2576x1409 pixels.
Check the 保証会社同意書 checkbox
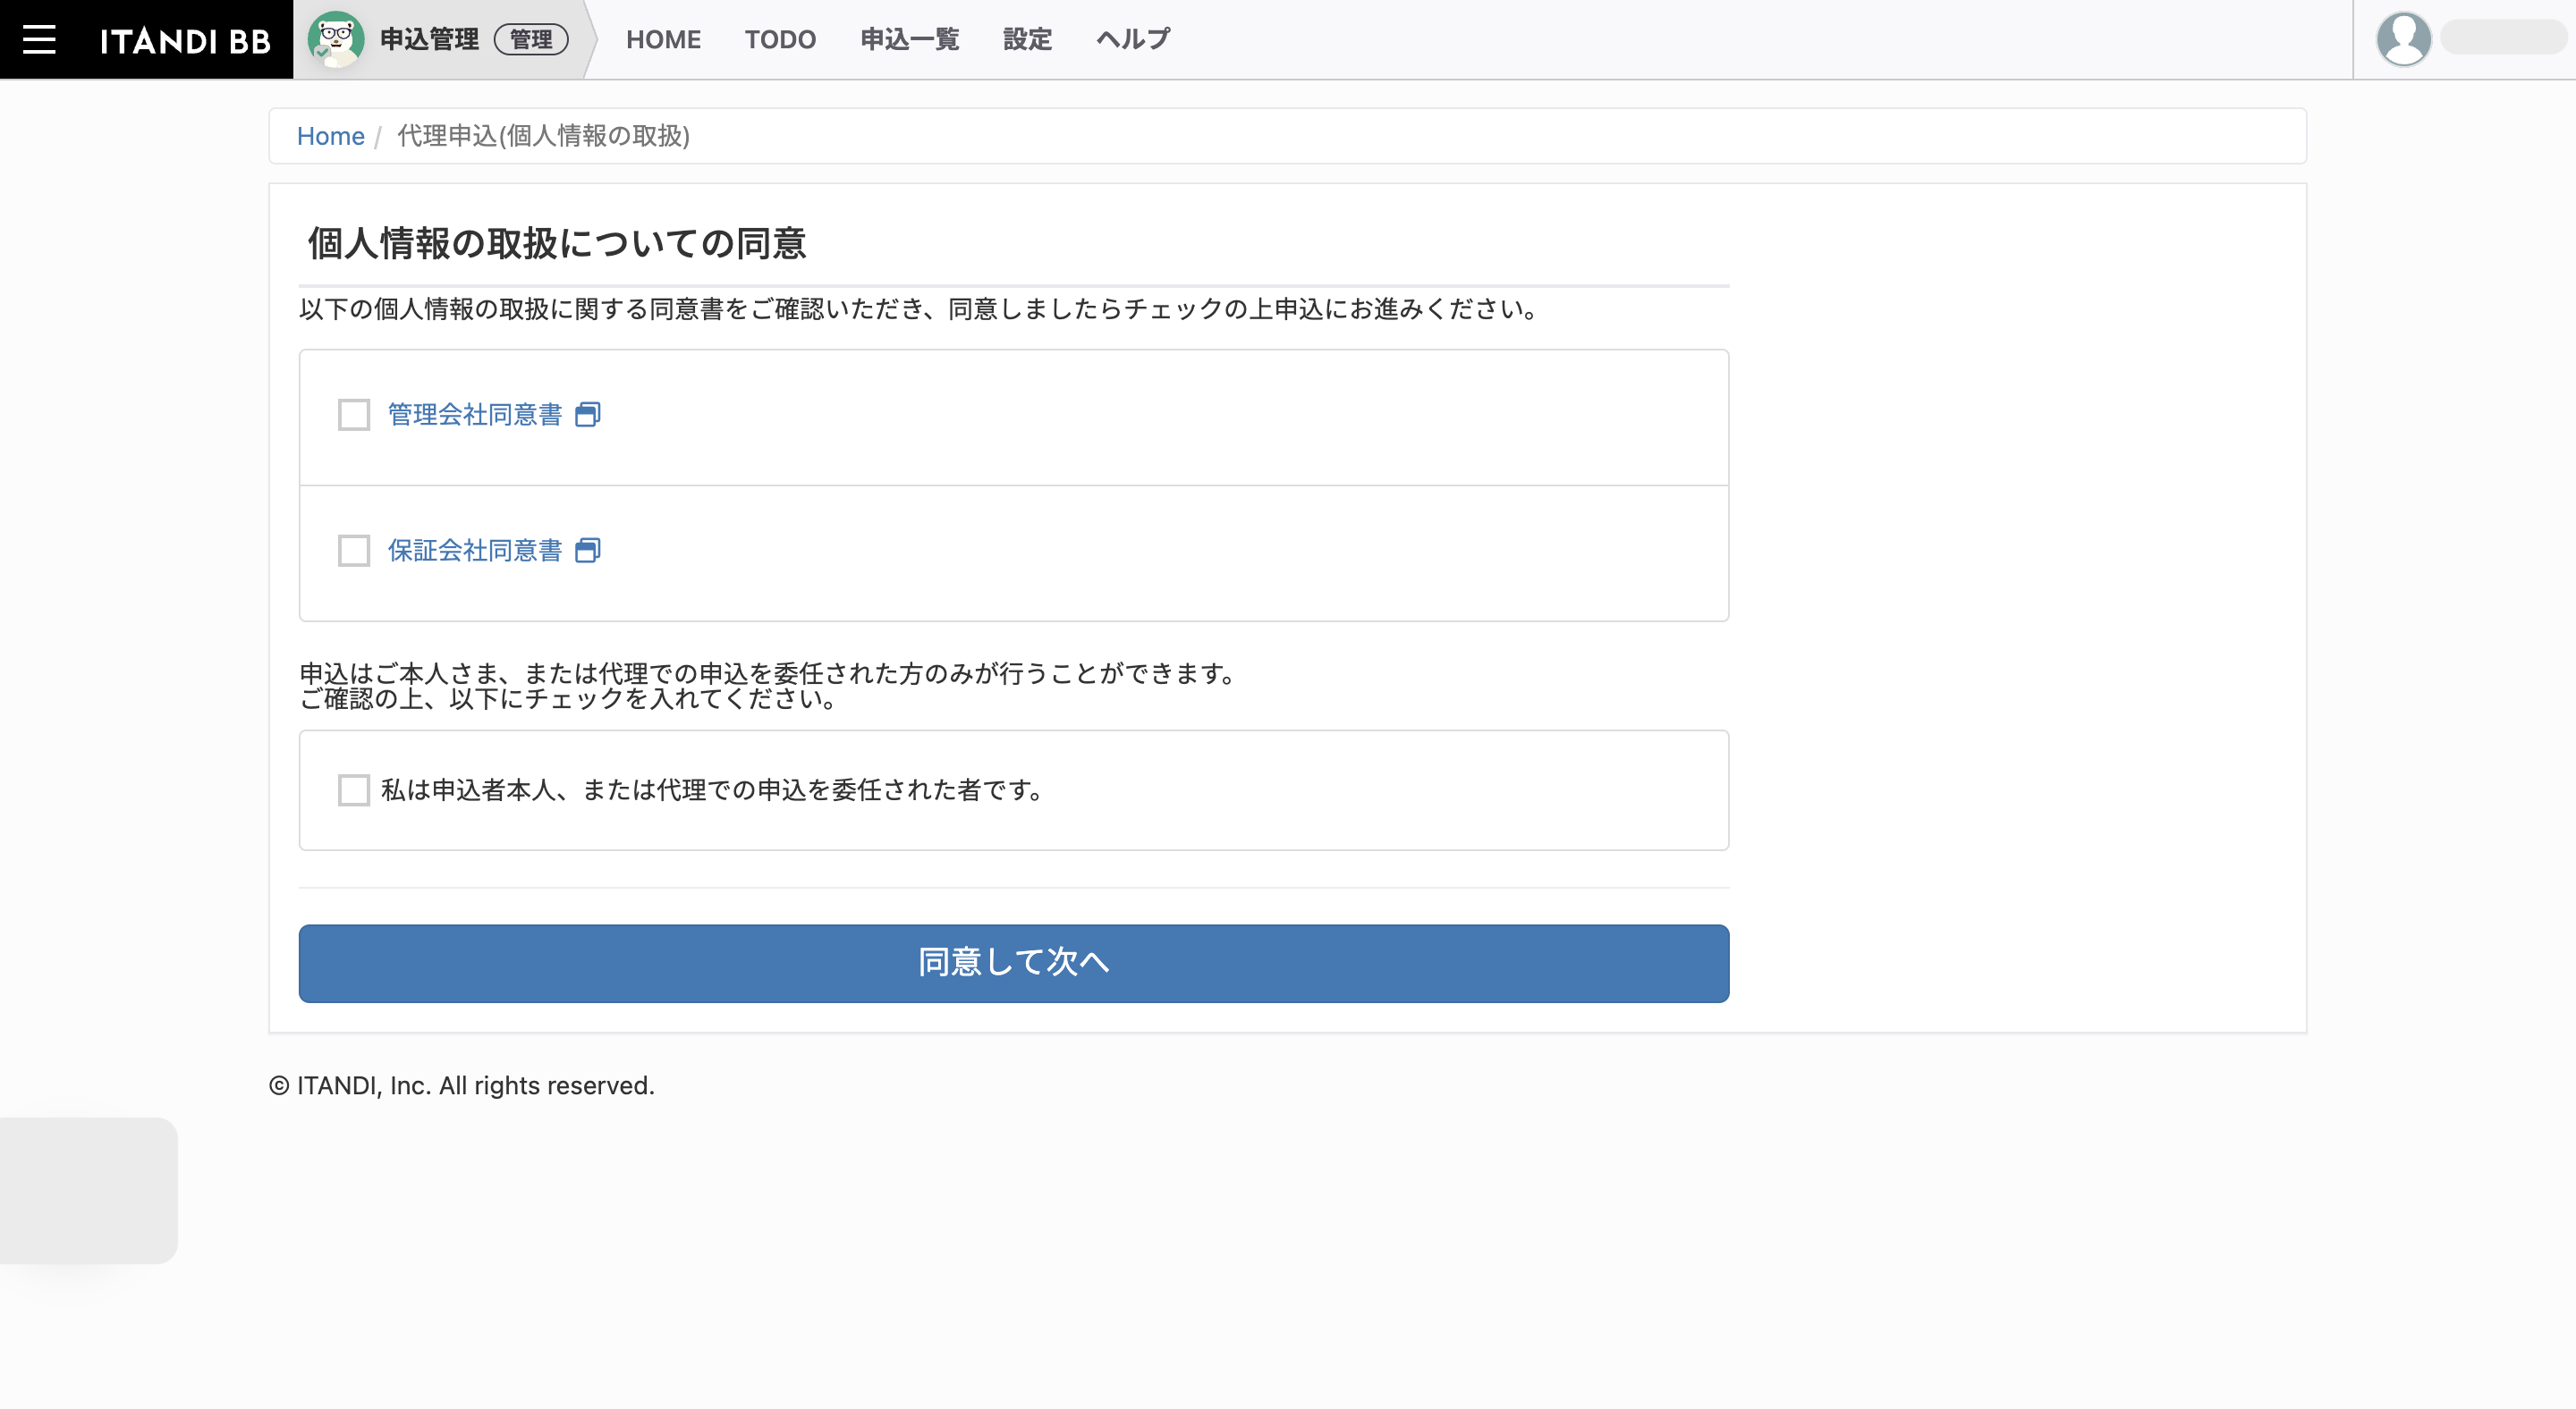click(354, 551)
